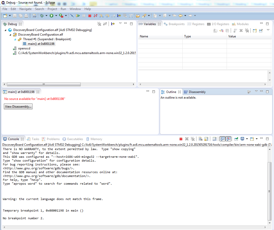Viewport: 274px width, 230px height.
Task: Click the Step Over toolbar icon
Action: (x=107, y=16)
